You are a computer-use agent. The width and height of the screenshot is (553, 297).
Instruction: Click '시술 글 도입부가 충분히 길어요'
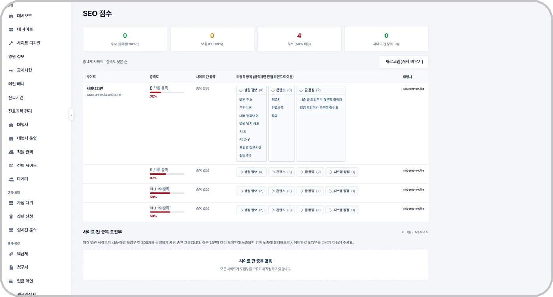(x=321, y=100)
